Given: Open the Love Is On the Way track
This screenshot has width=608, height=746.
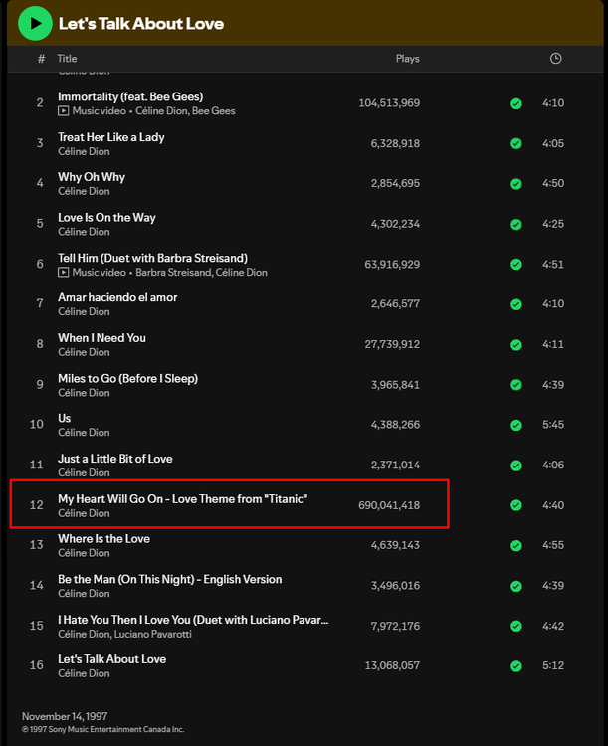Looking at the screenshot, I should 106,218.
